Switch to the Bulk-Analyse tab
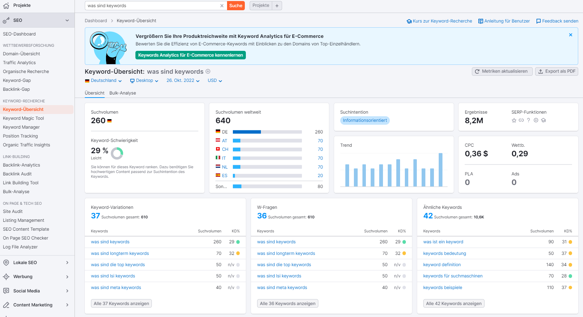 [122, 93]
